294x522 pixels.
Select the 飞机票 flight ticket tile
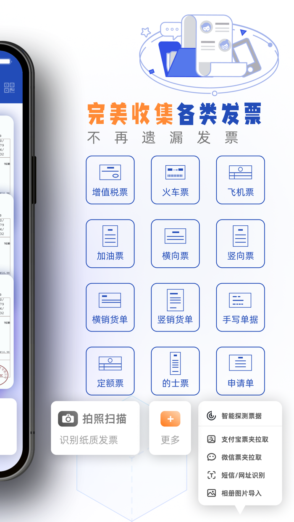240,180
